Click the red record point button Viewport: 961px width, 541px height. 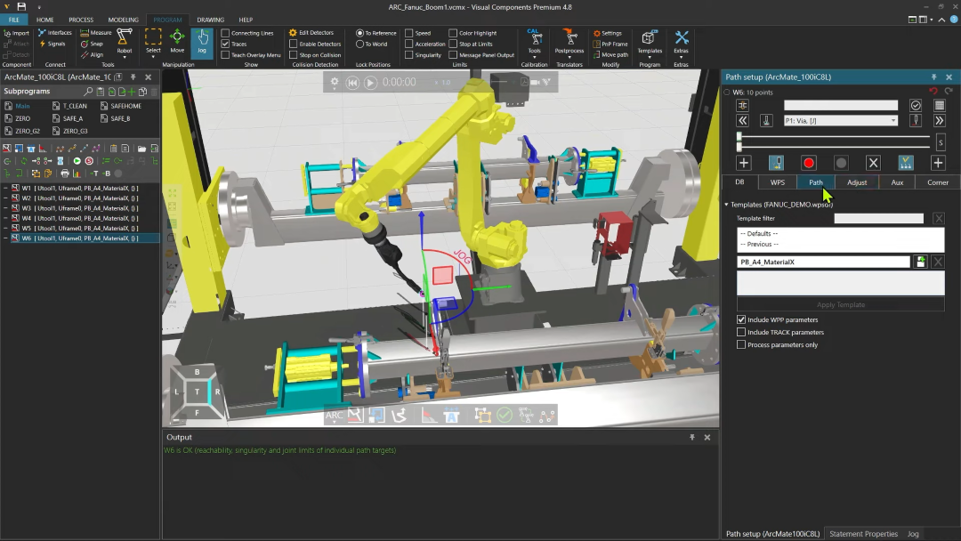808,163
